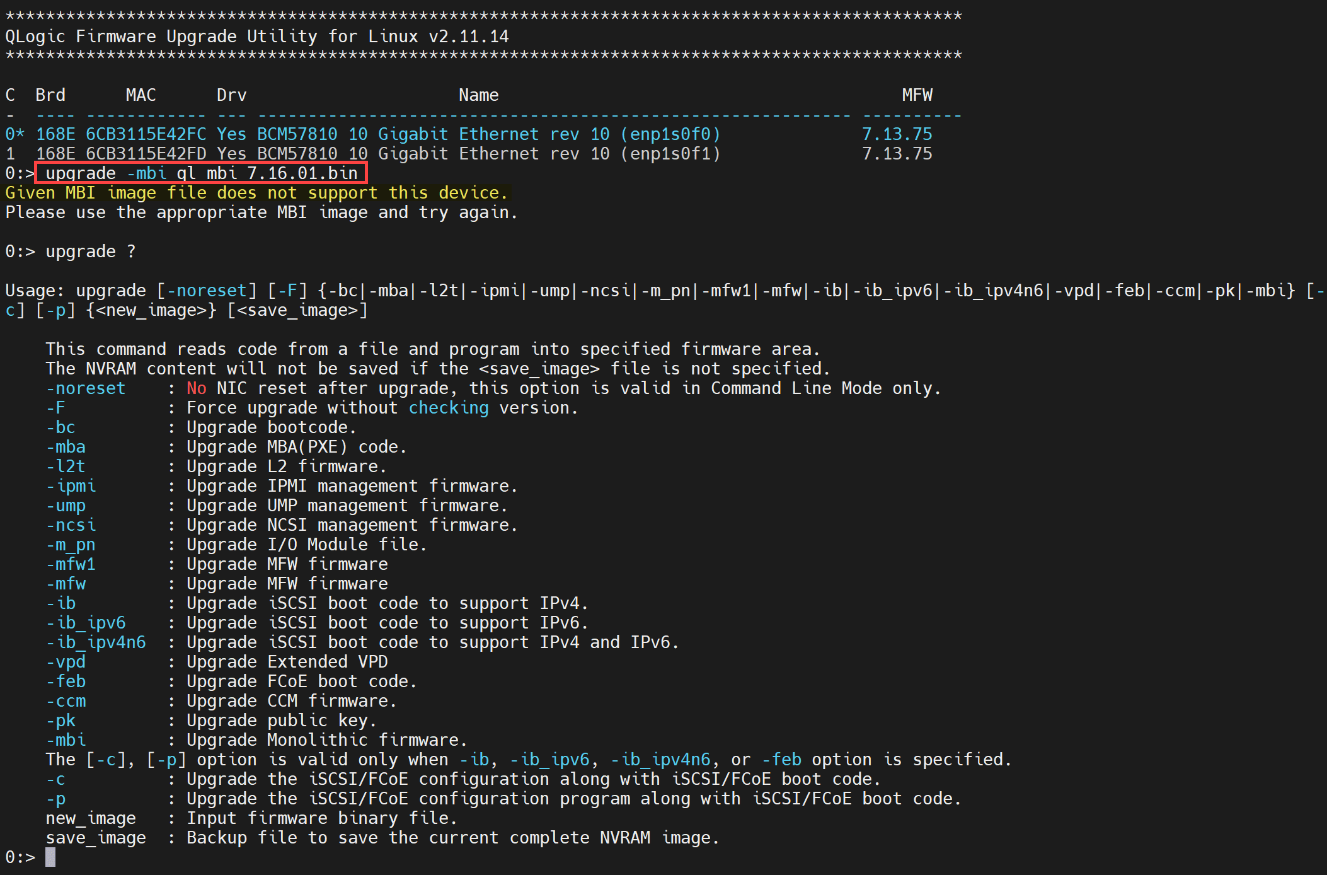Click the '-l2t' option name
Viewport: 1327px width, 875px height.
[65, 466]
